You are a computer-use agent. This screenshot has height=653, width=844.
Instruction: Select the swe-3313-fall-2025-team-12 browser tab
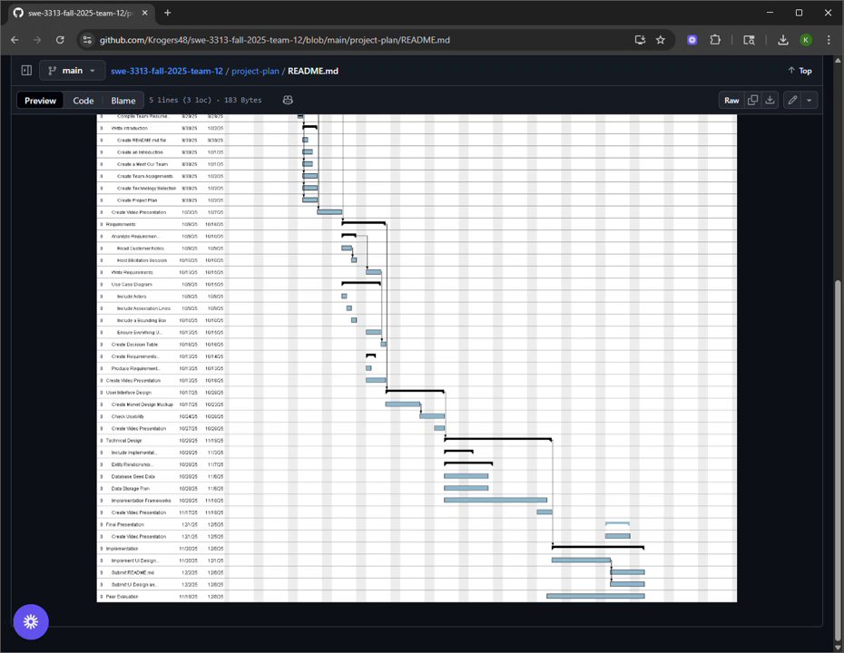click(81, 13)
